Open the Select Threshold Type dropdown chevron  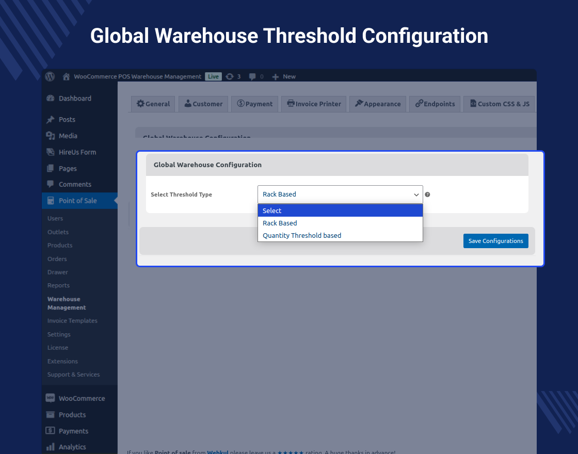coord(416,194)
